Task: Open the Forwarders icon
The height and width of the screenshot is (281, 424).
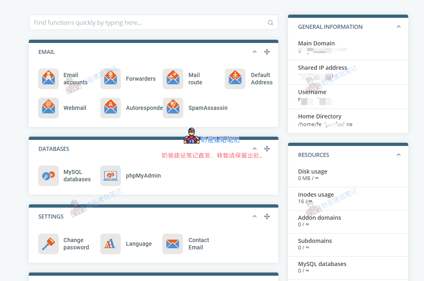Action: pyautogui.click(x=110, y=79)
